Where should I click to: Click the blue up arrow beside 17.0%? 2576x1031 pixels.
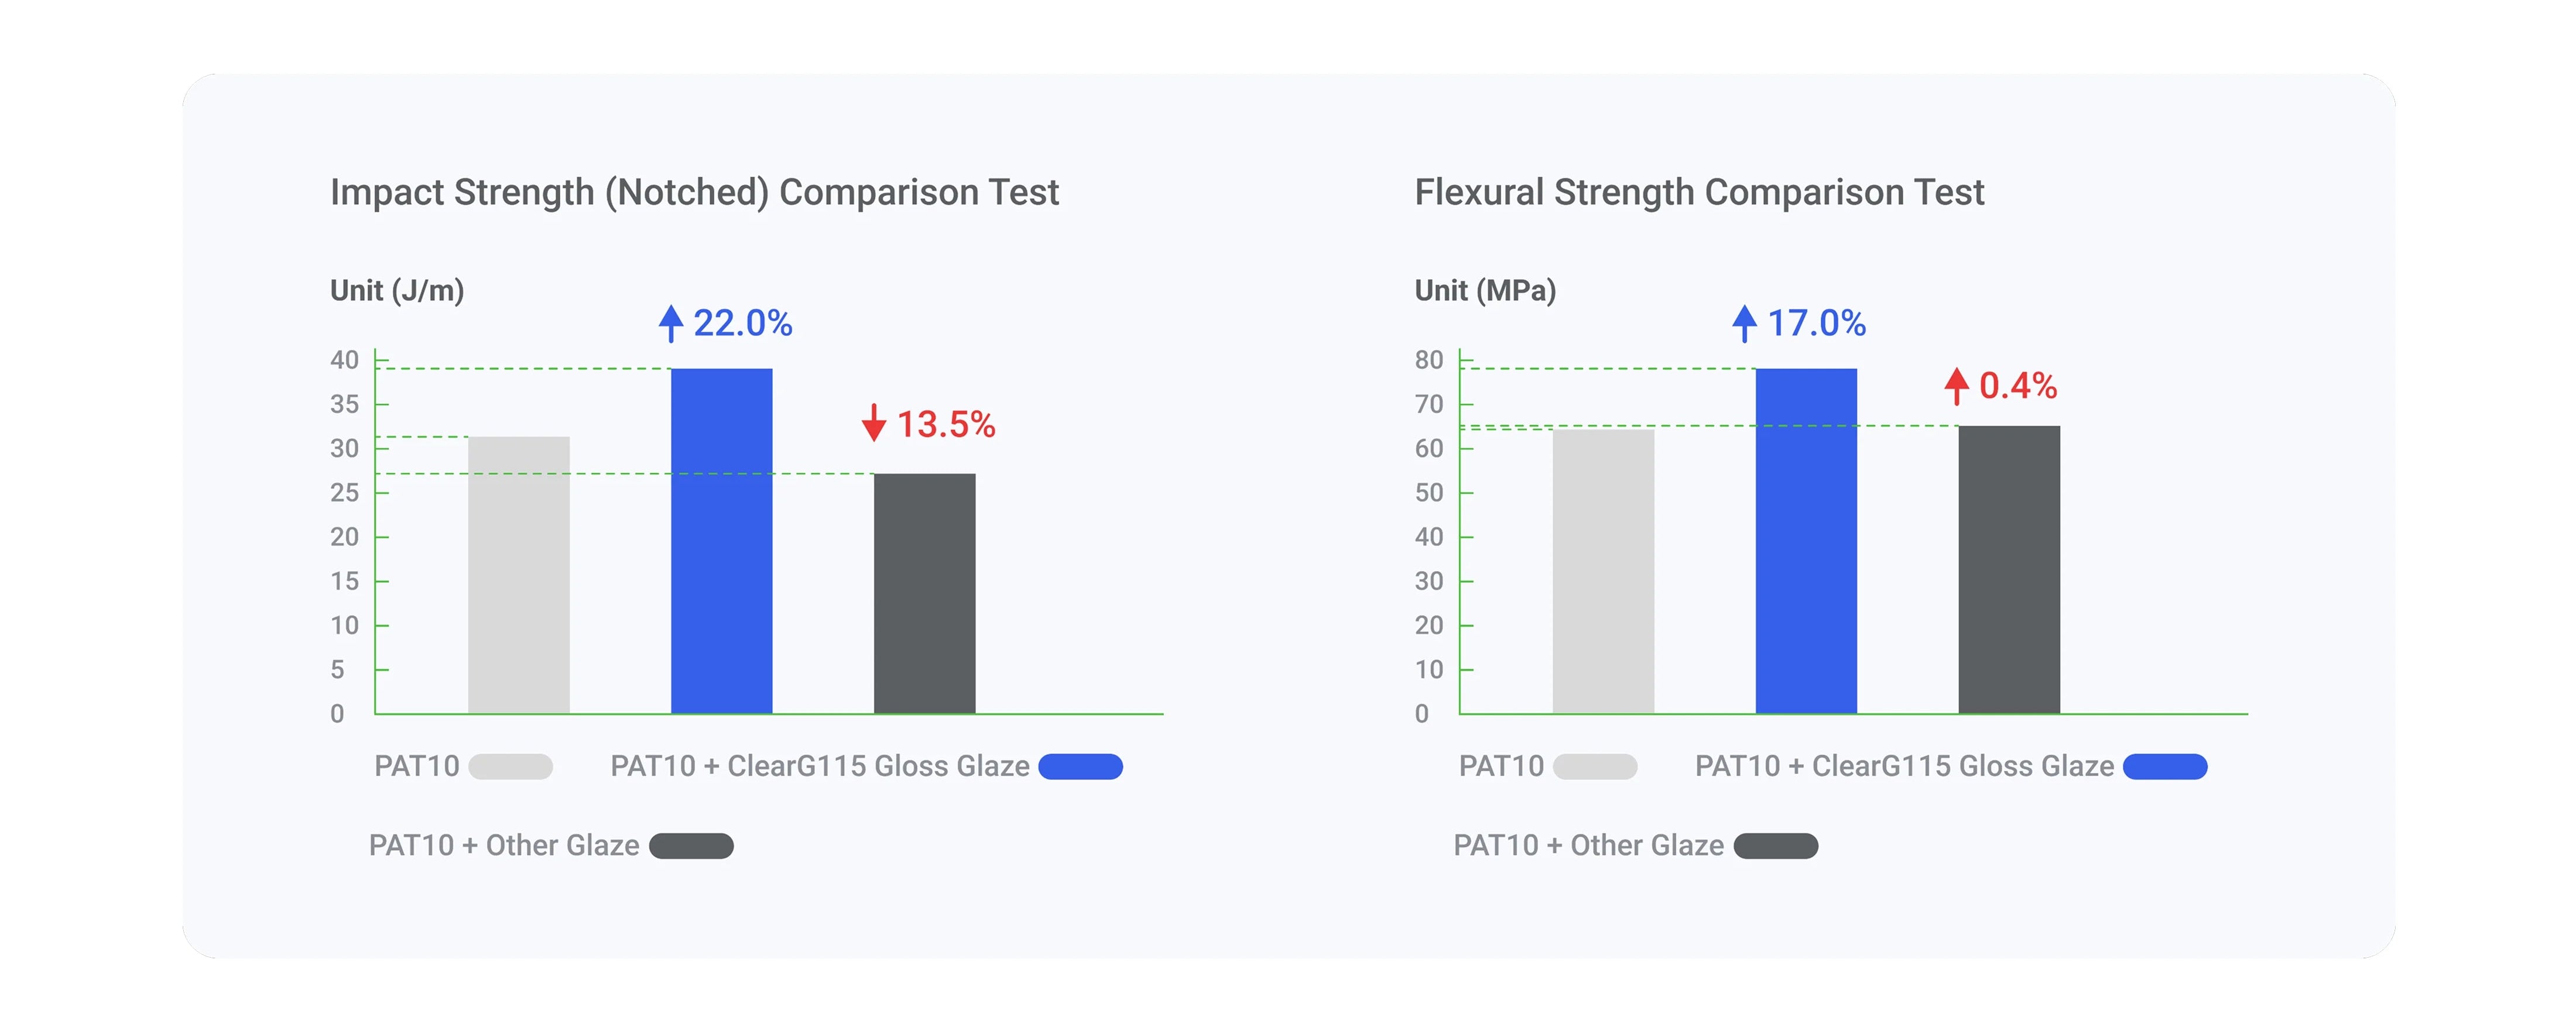click(x=1744, y=322)
